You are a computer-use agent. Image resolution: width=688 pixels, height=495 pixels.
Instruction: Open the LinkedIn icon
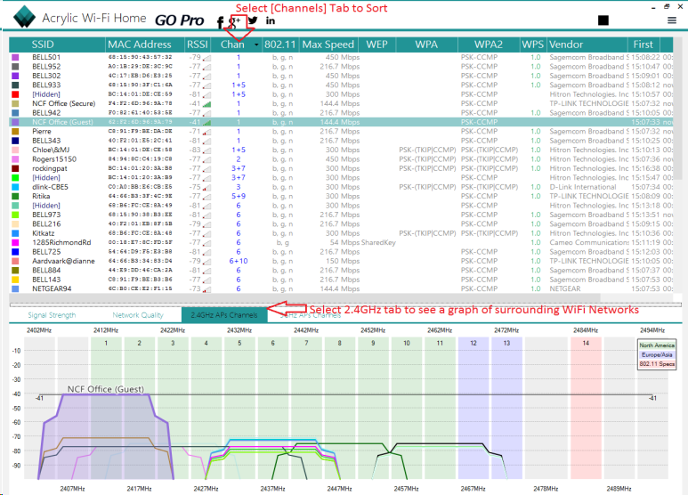(271, 20)
